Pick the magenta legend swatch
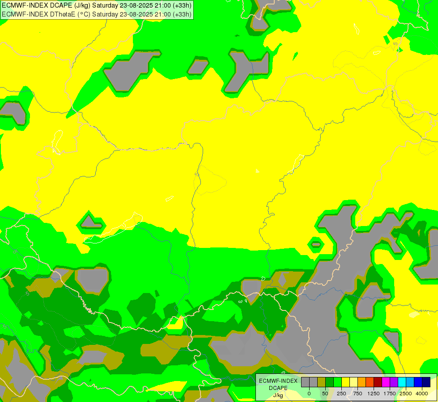438x402 pixels. click(386, 382)
